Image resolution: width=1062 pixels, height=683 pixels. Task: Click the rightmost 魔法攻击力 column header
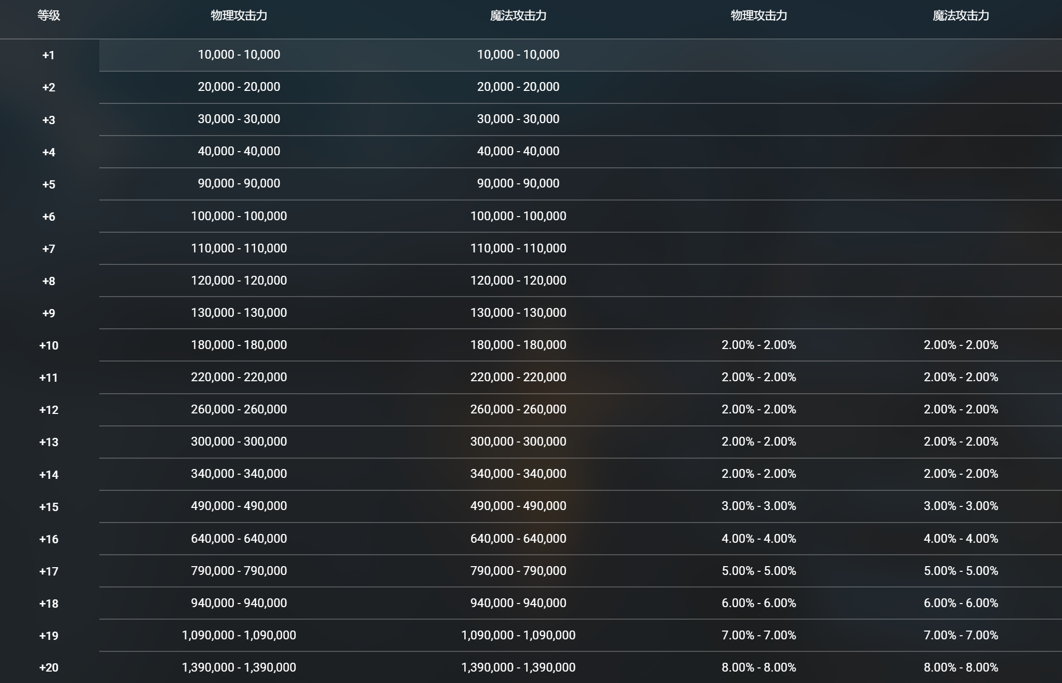(961, 16)
